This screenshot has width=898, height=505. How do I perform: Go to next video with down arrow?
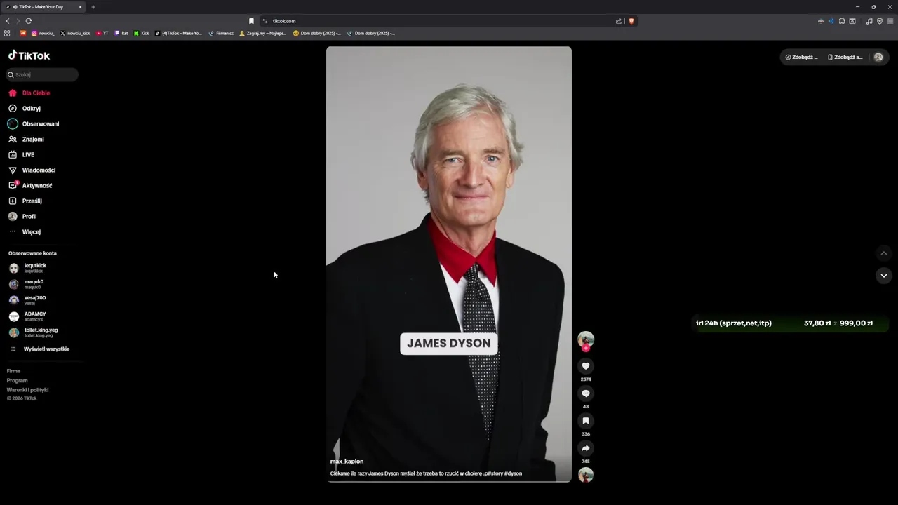pos(884,276)
